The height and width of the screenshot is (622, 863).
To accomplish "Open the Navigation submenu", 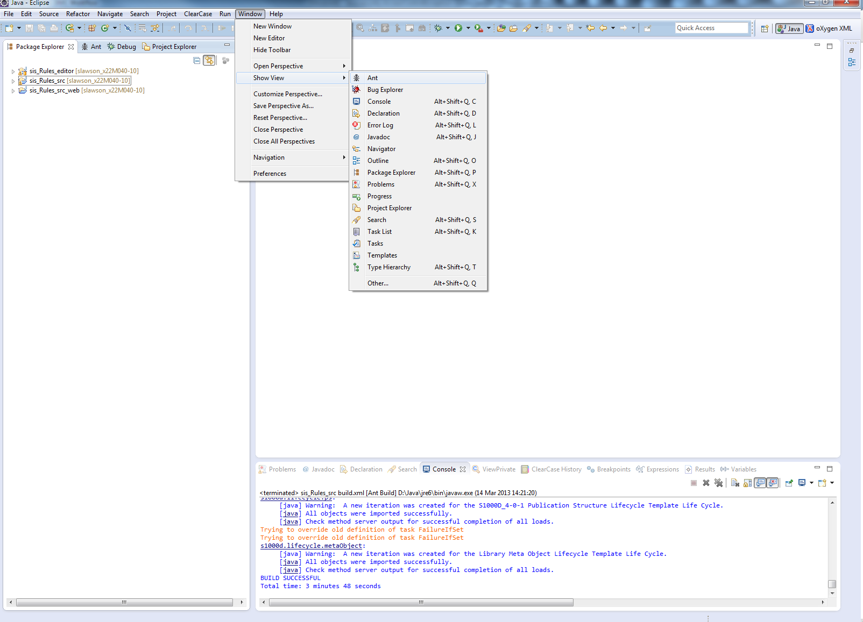I will coord(293,158).
